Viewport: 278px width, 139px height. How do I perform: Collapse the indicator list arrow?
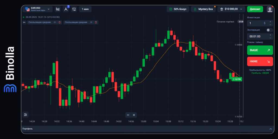click(x=24, y=22)
